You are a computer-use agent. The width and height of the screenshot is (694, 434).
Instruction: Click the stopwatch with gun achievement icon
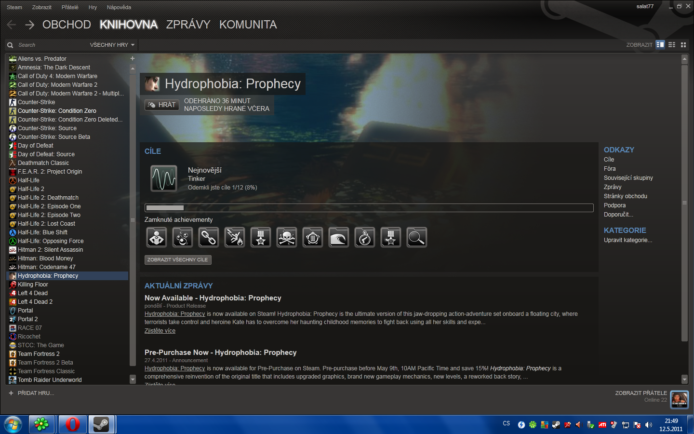365,238
